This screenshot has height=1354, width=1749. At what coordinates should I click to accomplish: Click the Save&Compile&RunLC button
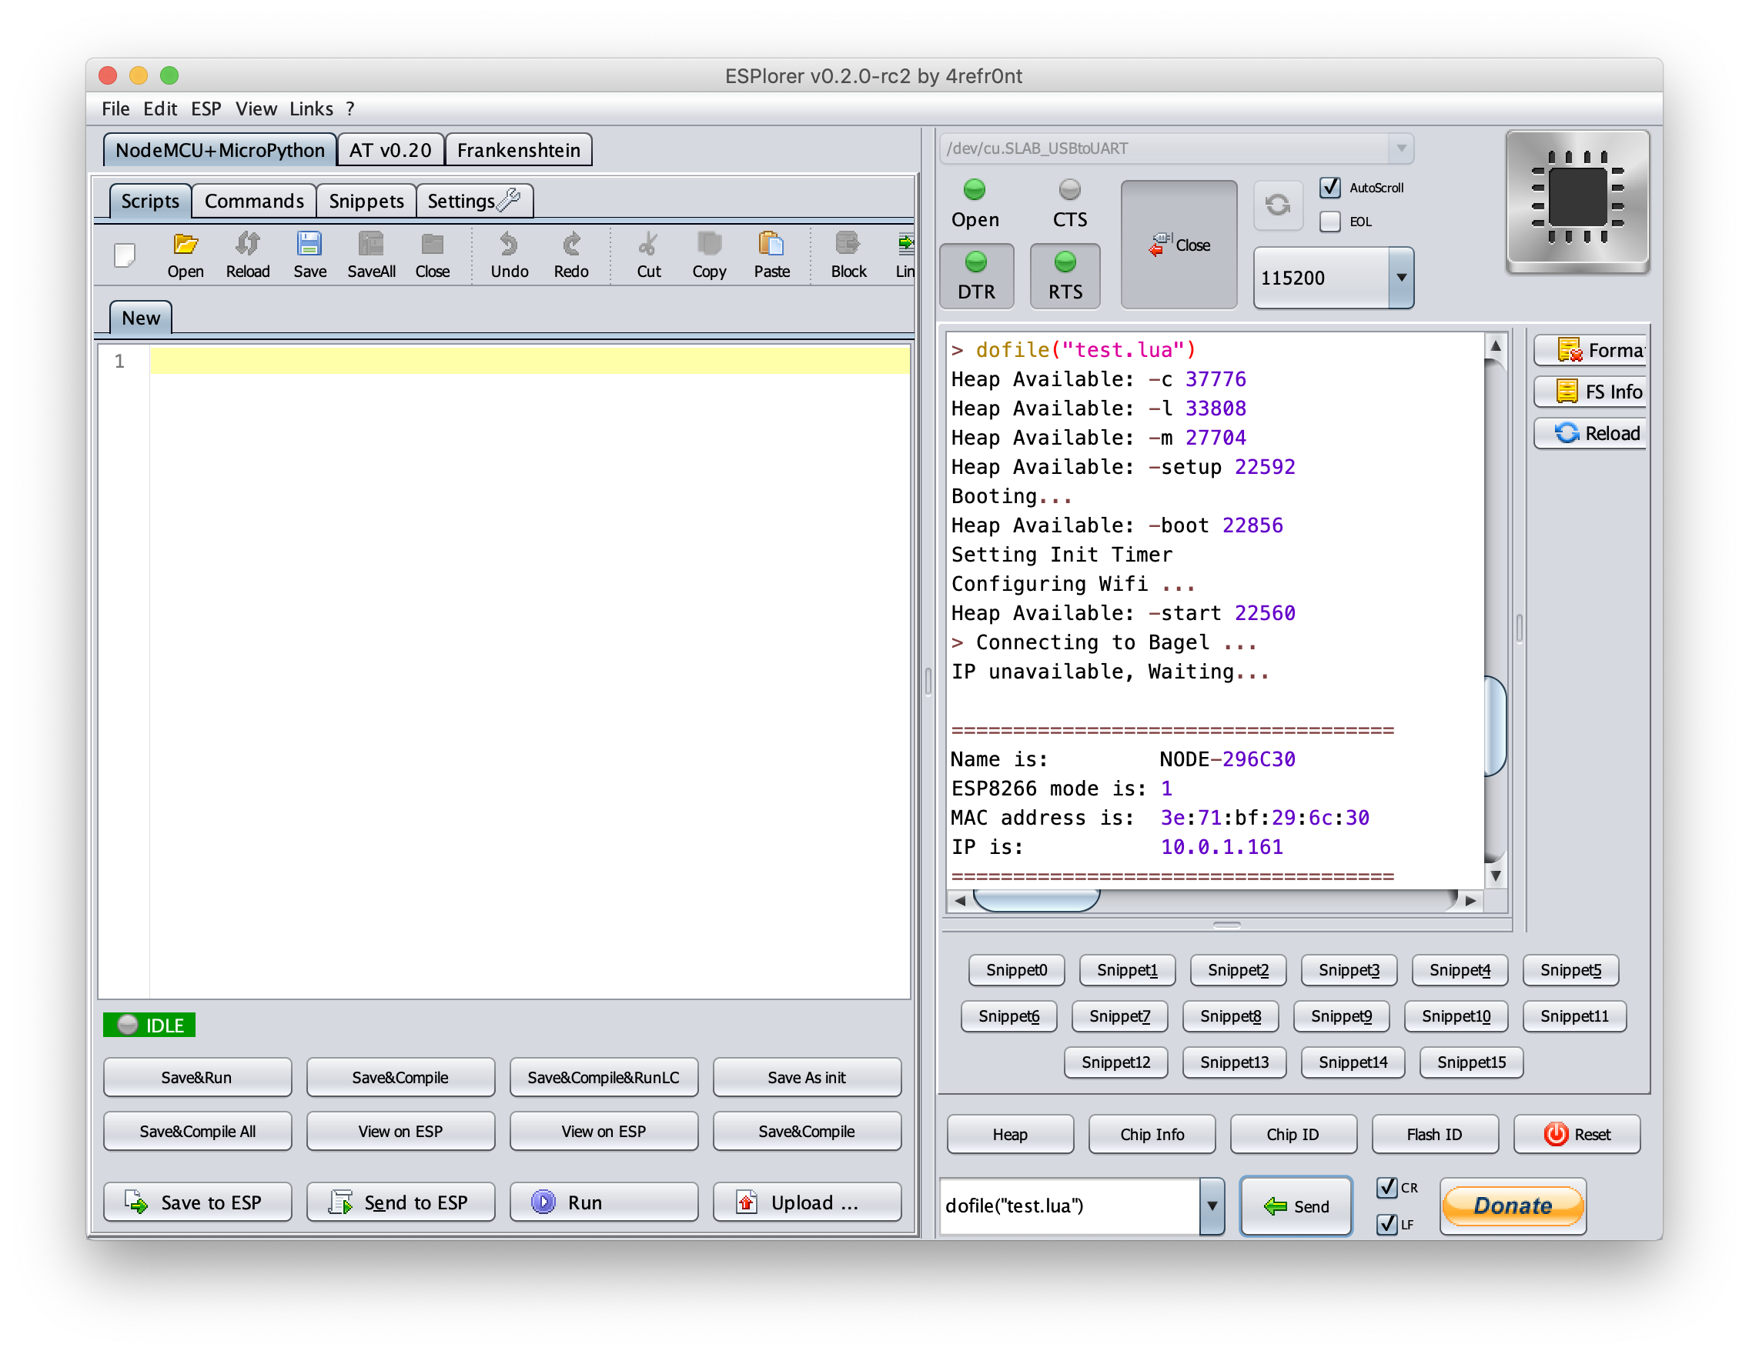[604, 1078]
